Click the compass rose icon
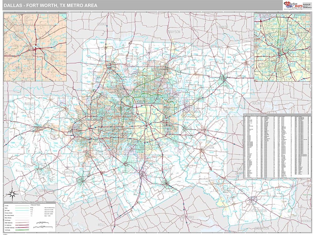 tap(12, 193)
